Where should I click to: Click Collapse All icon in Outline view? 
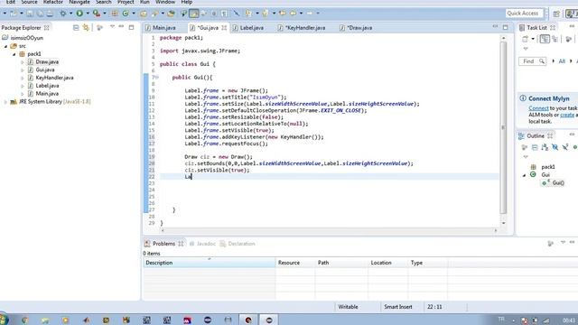(535, 147)
